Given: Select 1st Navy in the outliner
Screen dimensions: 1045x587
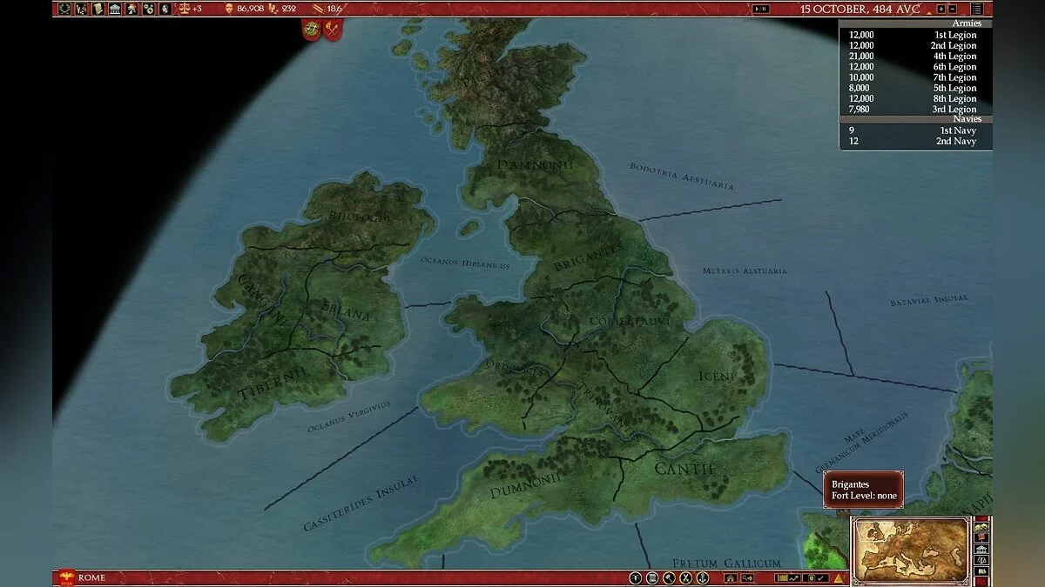Looking at the screenshot, I should 913,130.
